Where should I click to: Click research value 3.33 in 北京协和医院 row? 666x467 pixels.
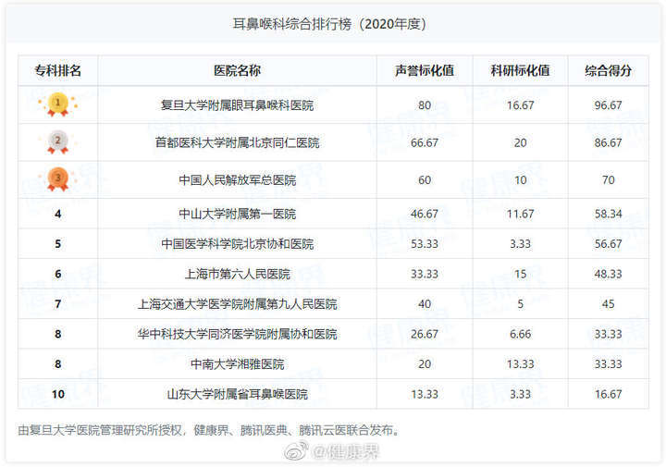[520, 244]
